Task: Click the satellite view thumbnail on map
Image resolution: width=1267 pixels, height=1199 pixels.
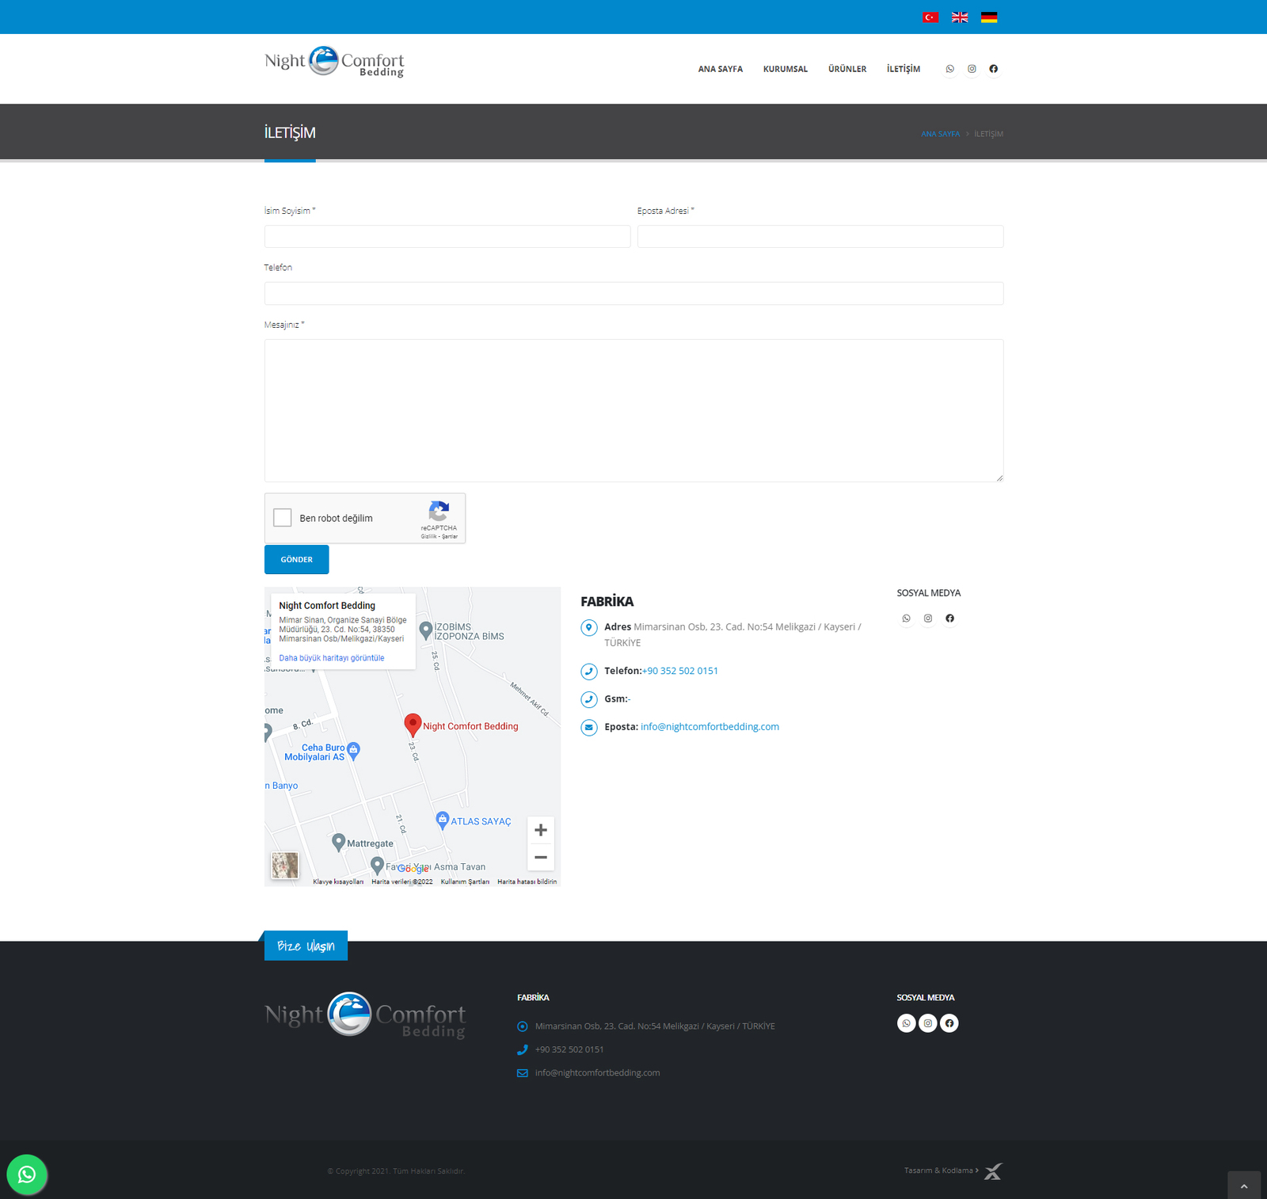Action: point(285,866)
